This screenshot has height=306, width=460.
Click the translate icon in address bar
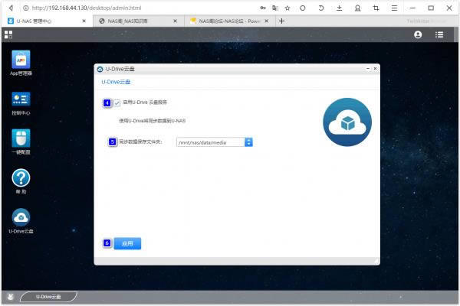pyautogui.click(x=275, y=8)
